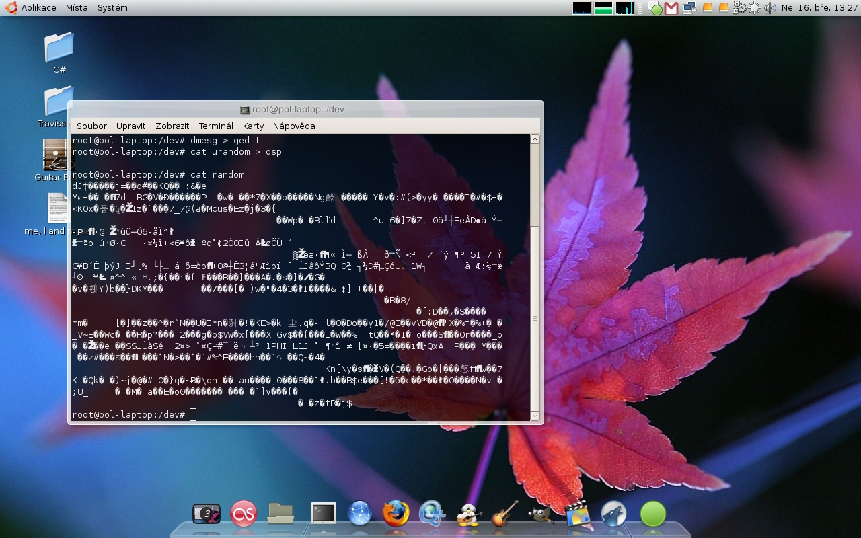This screenshot has height=538, width=861.
Task: Launch GIMP from the dock
Action: coord(540,514)
